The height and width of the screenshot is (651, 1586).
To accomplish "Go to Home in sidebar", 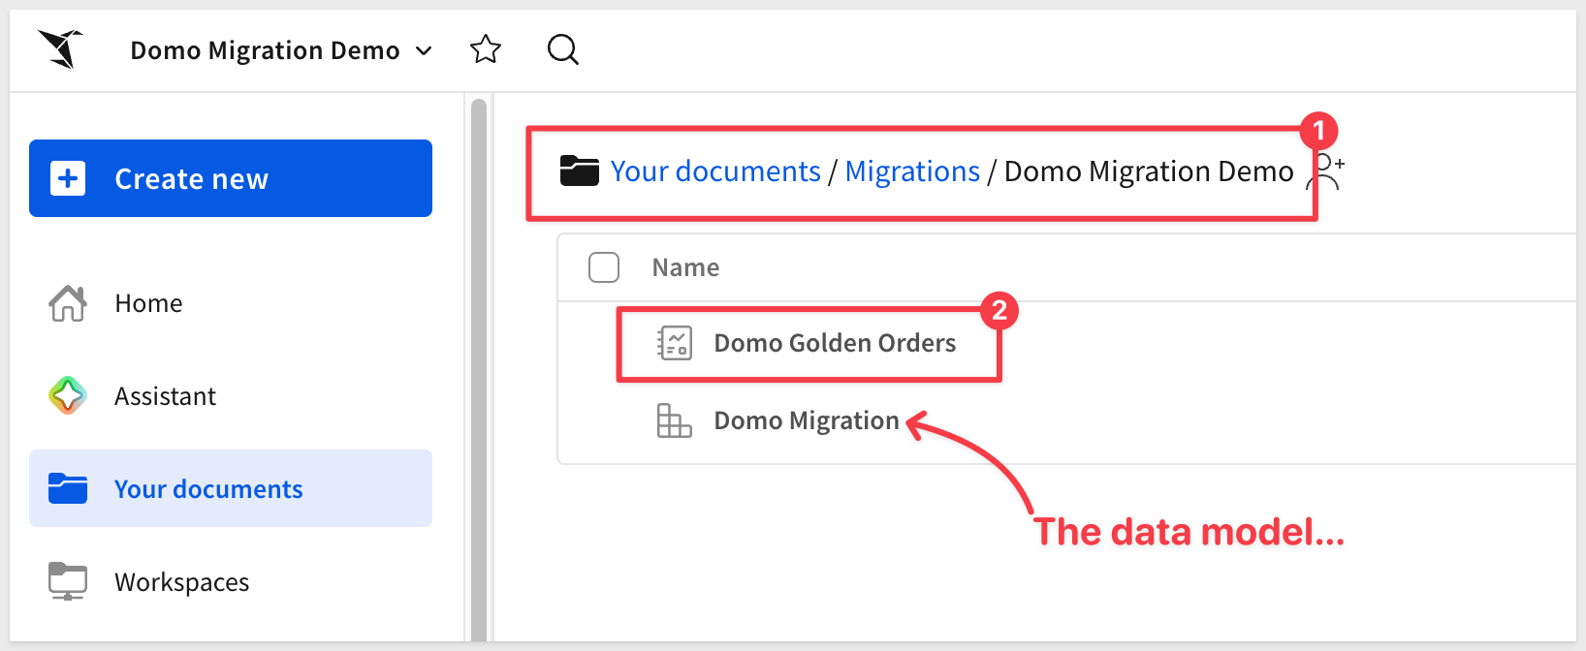I will click(x=231, y=303).
